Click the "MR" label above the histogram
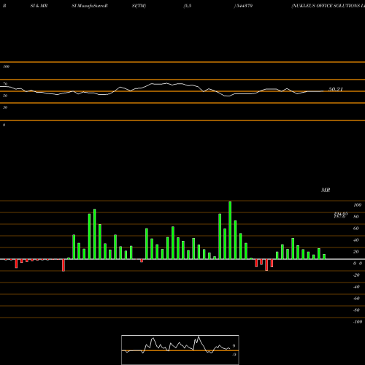Image resolution: width=365 pixels, height=365 pixels. click(326, 190)
